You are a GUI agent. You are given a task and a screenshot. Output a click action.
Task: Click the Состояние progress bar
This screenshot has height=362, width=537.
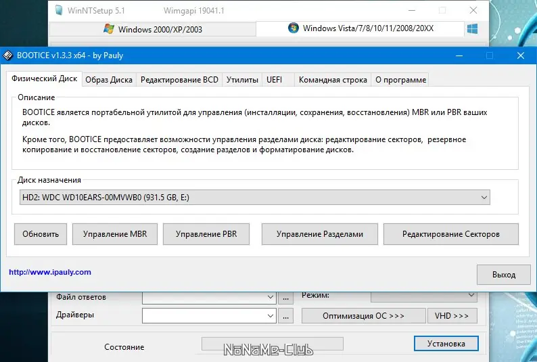pyautogui.click(x=273, y=344)
